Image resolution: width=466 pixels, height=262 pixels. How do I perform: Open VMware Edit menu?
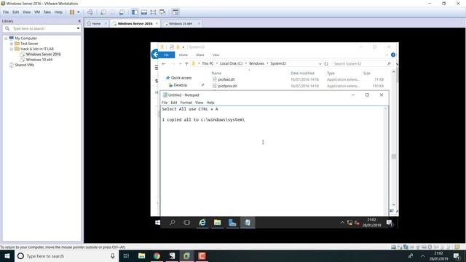point(16,12)
